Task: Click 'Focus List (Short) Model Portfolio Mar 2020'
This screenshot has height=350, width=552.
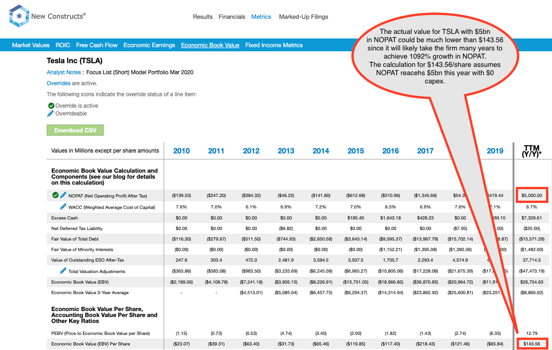Action: 140,72
